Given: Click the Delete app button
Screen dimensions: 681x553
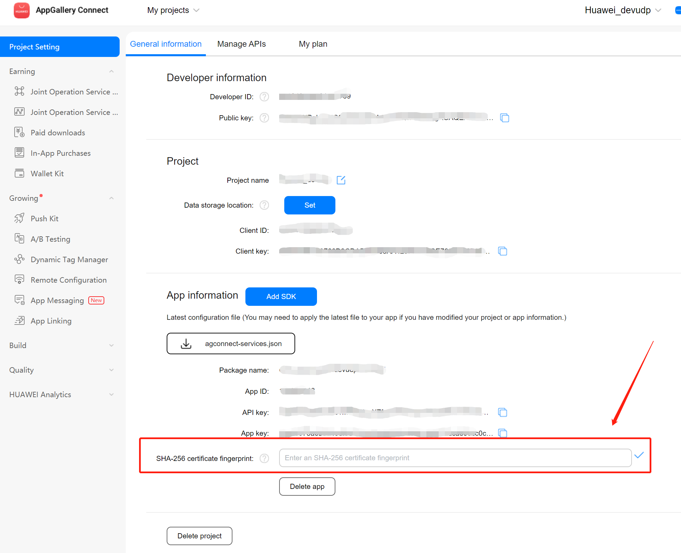Looking at the screenshot, I should click(x=307, y=487).
